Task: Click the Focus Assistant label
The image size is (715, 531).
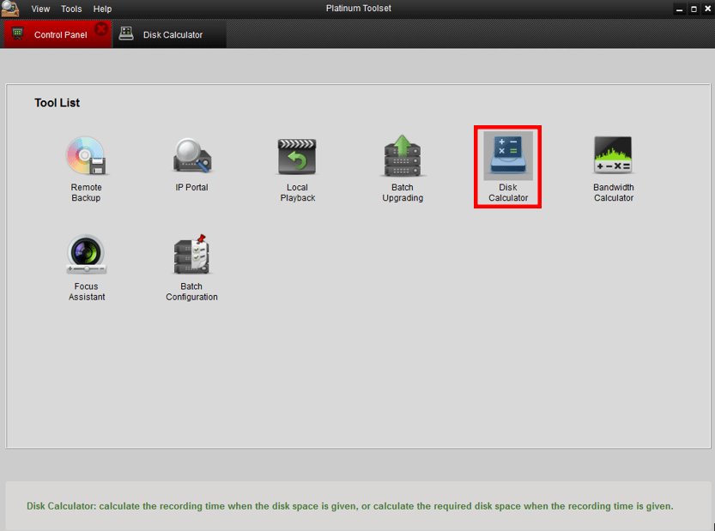Action: [x=86, y=292]
